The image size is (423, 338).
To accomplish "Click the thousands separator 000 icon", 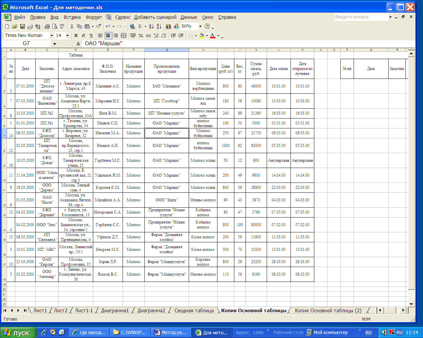I will point(148,35).
